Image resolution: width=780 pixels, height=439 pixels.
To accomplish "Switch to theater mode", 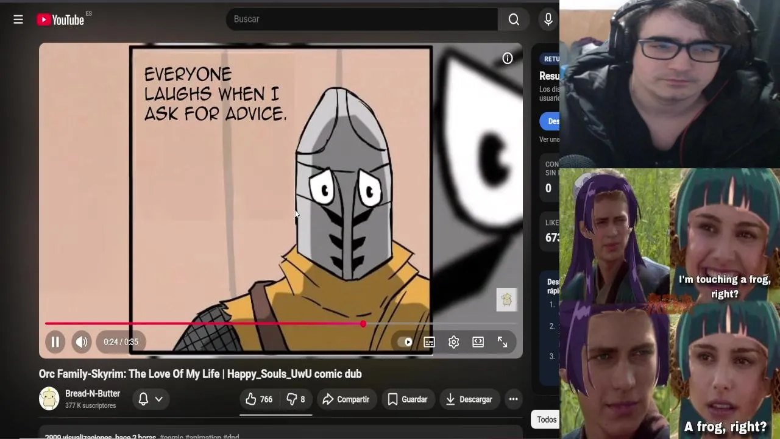I will tap(478, 342).
